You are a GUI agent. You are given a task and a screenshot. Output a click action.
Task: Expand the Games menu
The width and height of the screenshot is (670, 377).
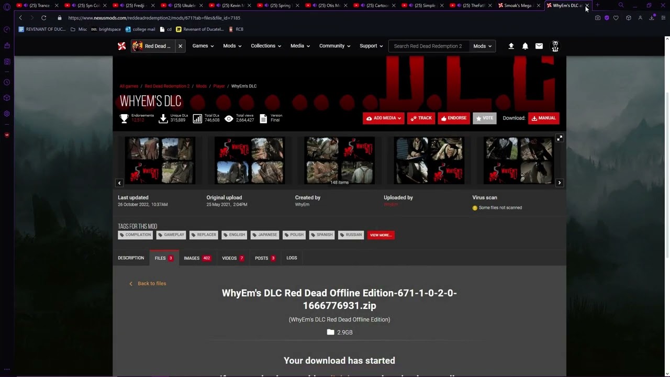[203, 46]
